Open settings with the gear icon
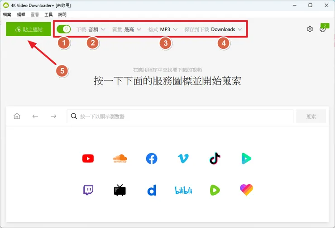Image resolution: width=335 pixels, height=228 pixels. click(310, 29)
